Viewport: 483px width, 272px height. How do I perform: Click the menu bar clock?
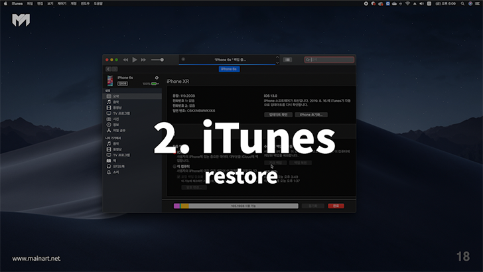446,4
